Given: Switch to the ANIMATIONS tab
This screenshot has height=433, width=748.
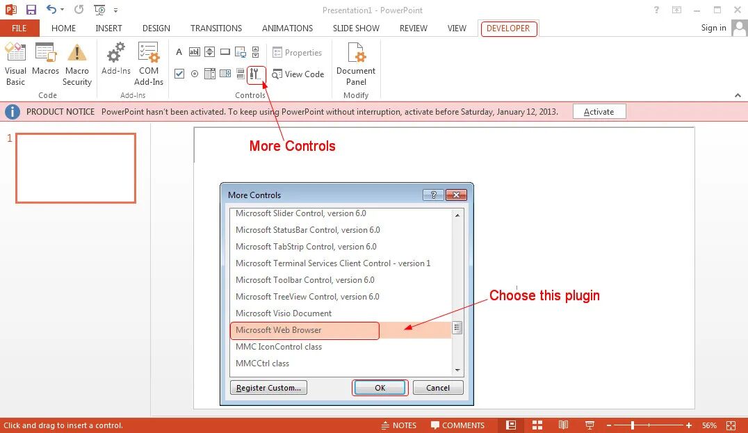Looking at the screenshot, I should pyautogui.click(x=287, y=28).
